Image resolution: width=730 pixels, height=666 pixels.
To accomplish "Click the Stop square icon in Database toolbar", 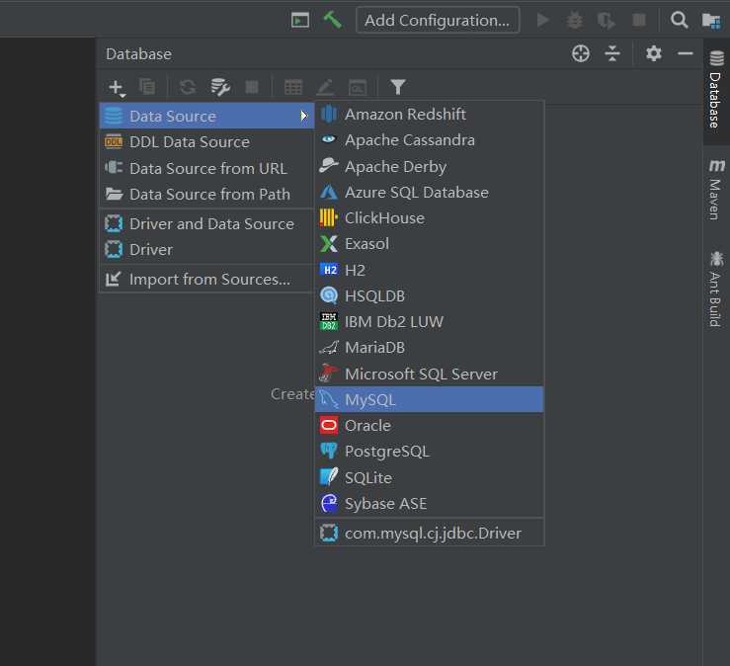I will click(252, 87).
